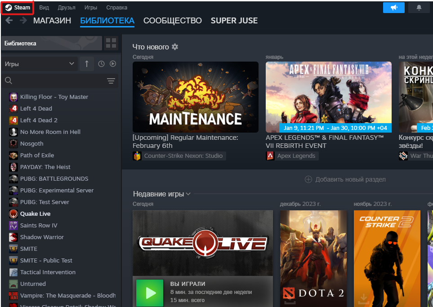This screenshot has width=433, height=307.
Task: Open the Apex Final Fantasy event thumbnail
Action: (329, 97)
